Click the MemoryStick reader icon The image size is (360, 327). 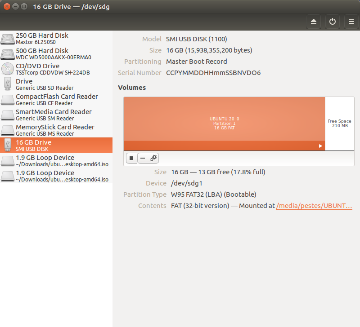pos(8,131)
